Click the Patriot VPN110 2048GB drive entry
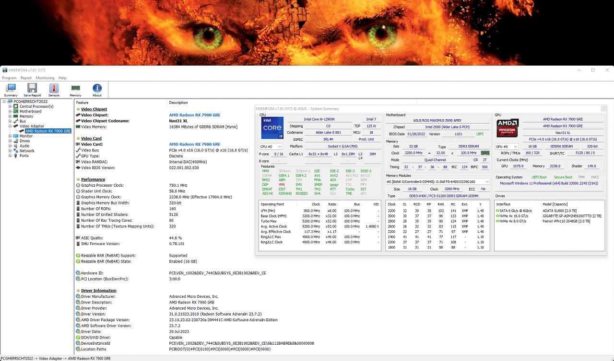 click(567, 221)
